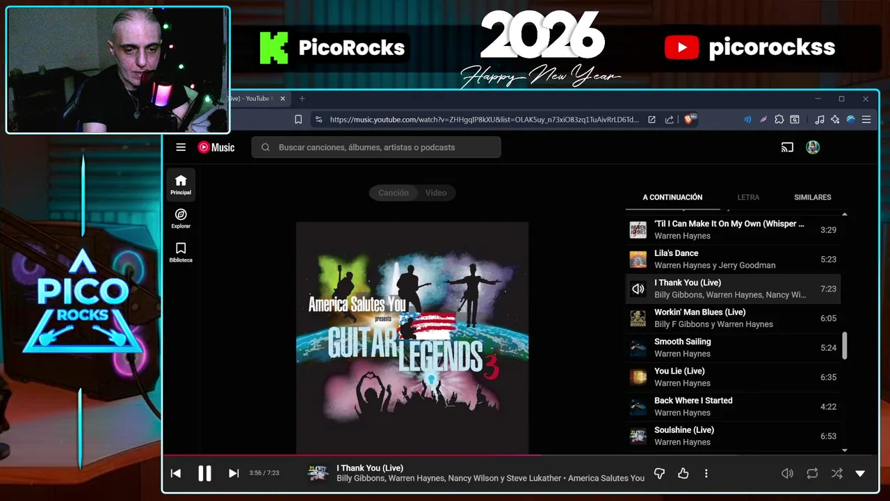Open Brave Shields icon

[690, 120]
